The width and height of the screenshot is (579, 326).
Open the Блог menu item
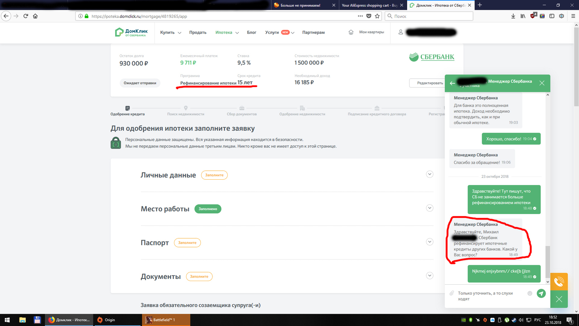tap(252, 32)
